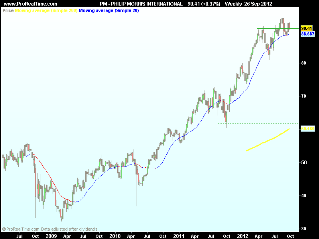Click the www.ProRealTime.com link in header
319x239 pixels.
[x=31, y=4]
